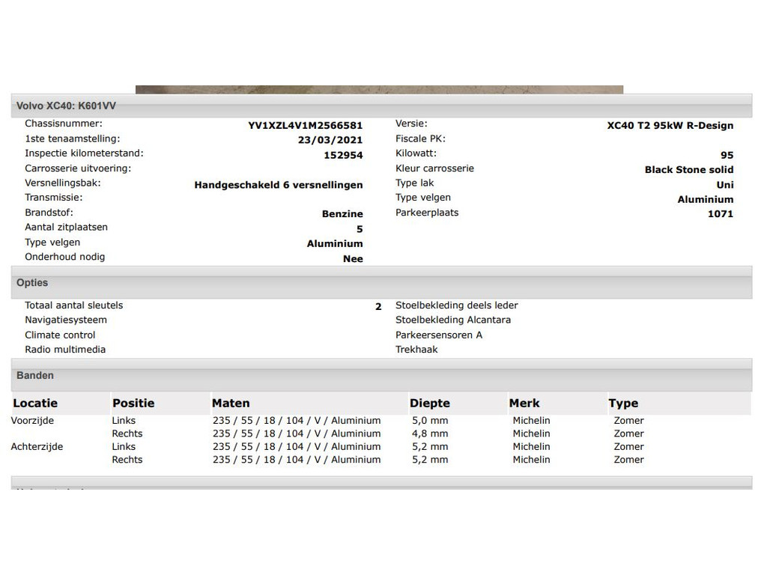Viewport: 767px width, 575px height.
Task: Click the Opties section header
Action: click(381, 282)
